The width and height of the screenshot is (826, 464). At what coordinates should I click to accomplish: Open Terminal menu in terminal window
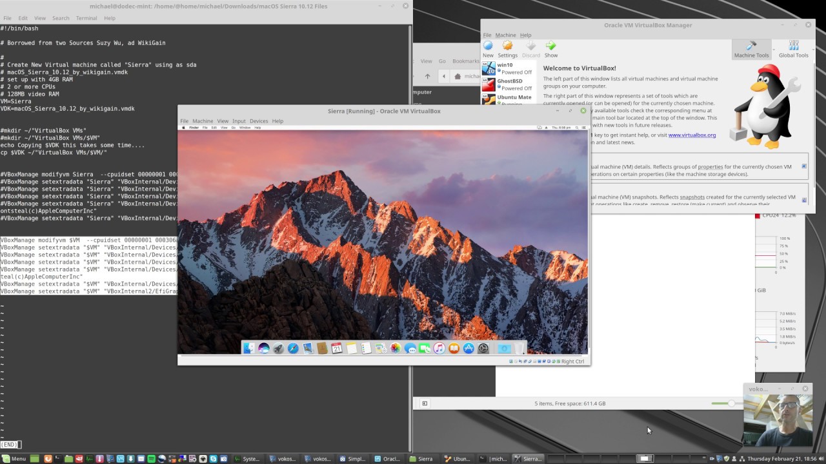[86, 18]
